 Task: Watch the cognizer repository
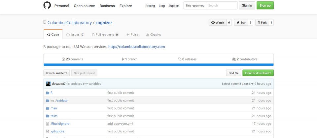pyautogui.click(x=218, y=23)
